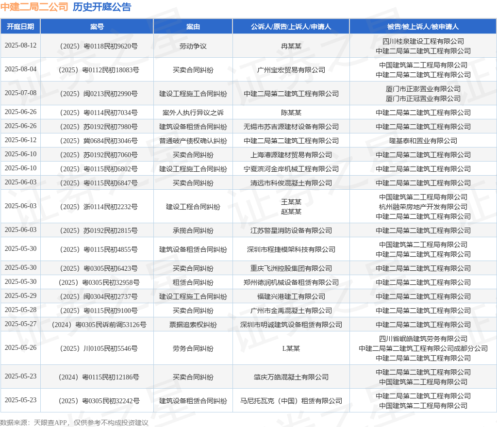The image size is (497, 427).
Task: Click defendant 厦门市正澎置业有限公司
Action: click(423, 89)
